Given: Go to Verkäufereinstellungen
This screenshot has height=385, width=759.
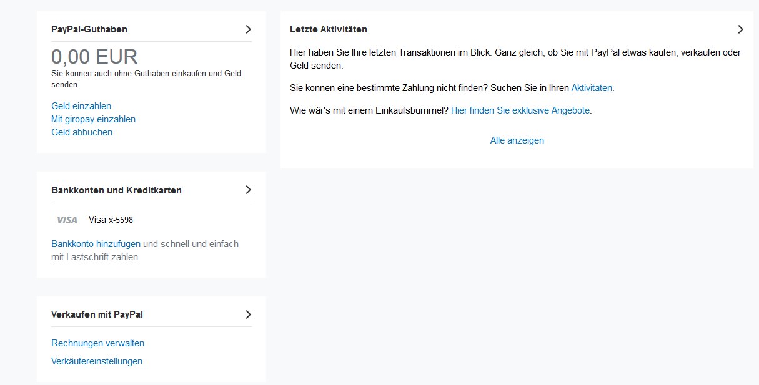Looking at the screenshot, I should tap(97, 361).
